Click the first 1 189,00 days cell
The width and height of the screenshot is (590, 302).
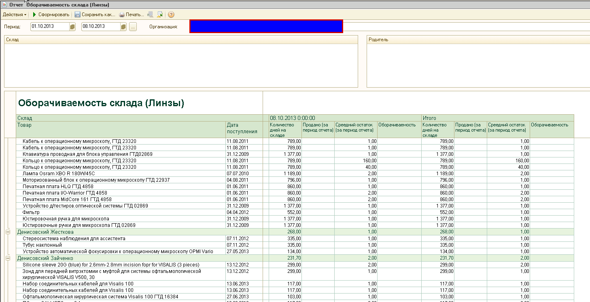(285, 174)
